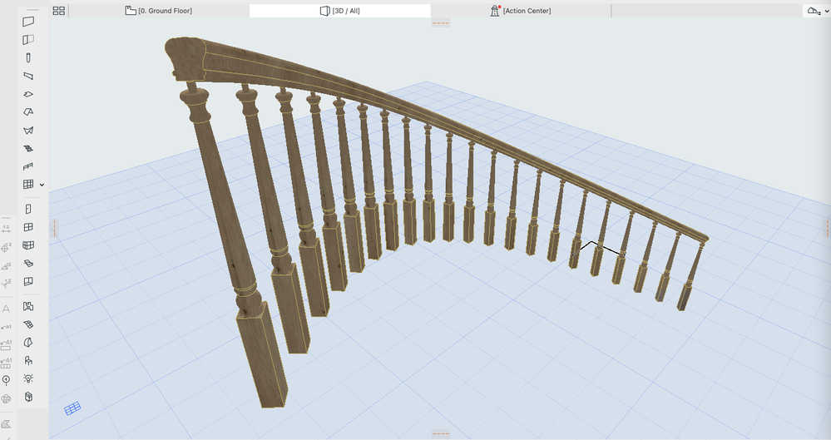Select the Railing tool
This screenshot has height=440, width=831.
pos(28,166)
